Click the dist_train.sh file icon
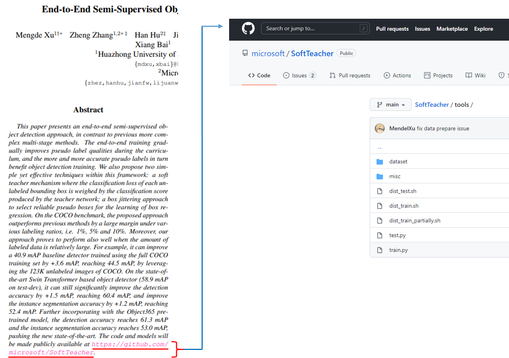Viewport: 509px width, 358px height. point(380,206)
